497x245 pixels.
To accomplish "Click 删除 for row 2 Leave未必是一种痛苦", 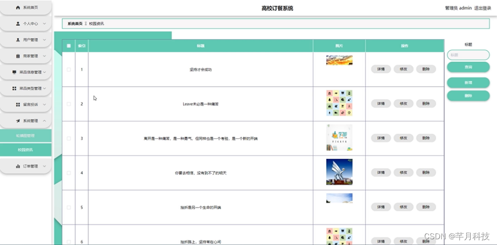I will pos(426,103).
